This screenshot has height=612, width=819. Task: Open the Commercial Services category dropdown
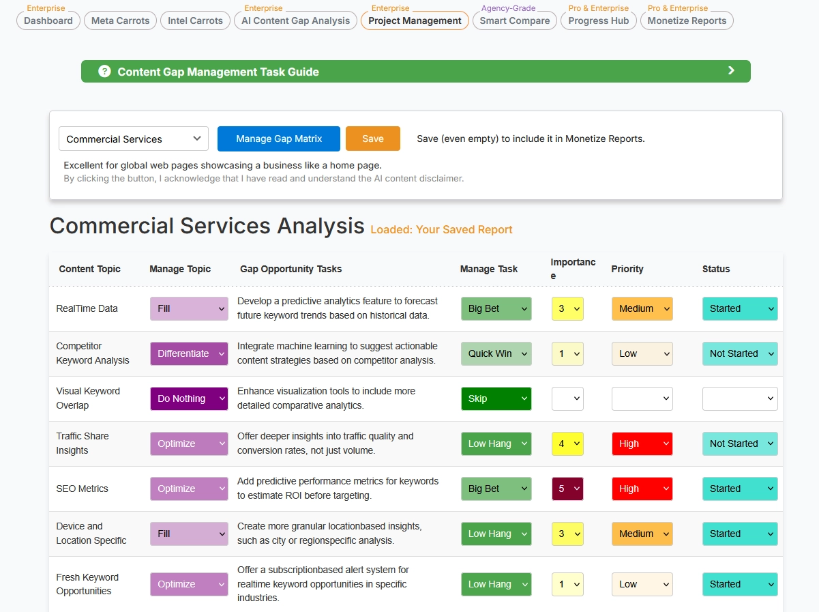pyautogui.click(x=134, y=139)
